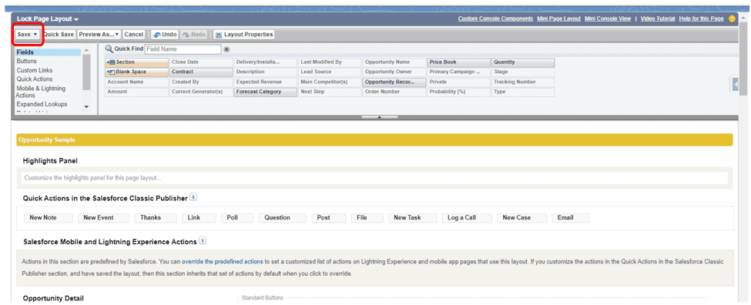Select the Blank Space palette item
This screenshot has height=305, width=751.
137,72
